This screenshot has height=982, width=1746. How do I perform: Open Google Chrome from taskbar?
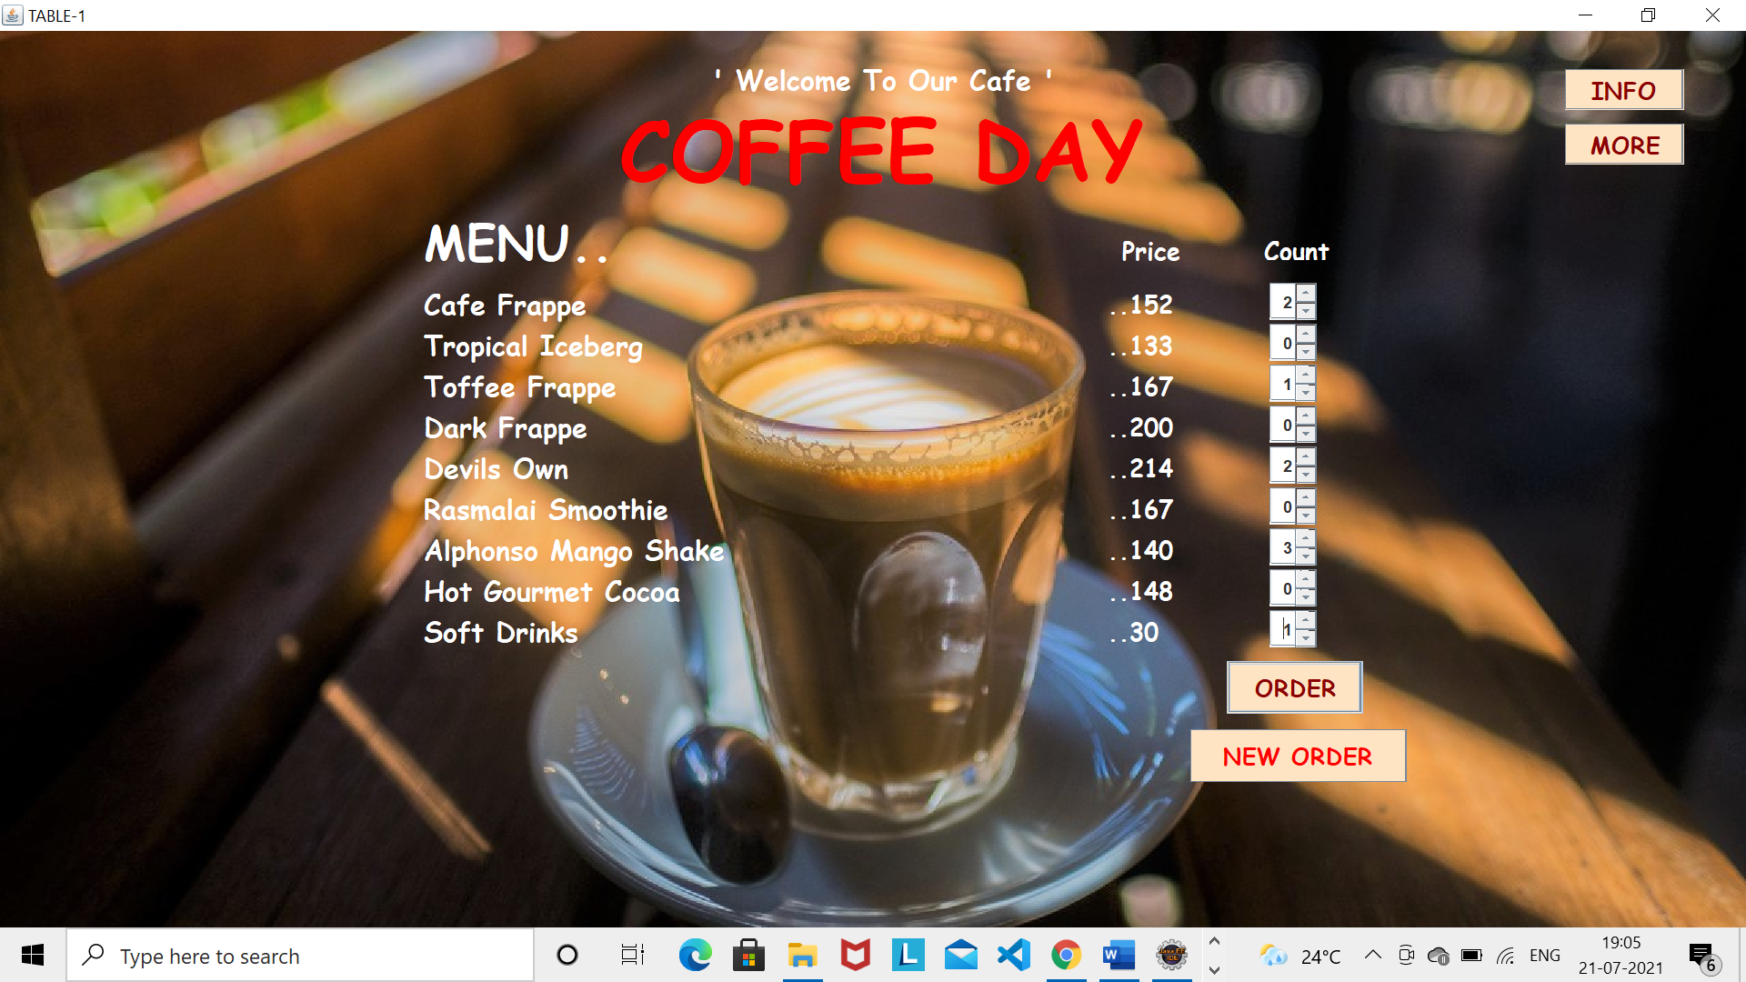tap(1066, 955)
